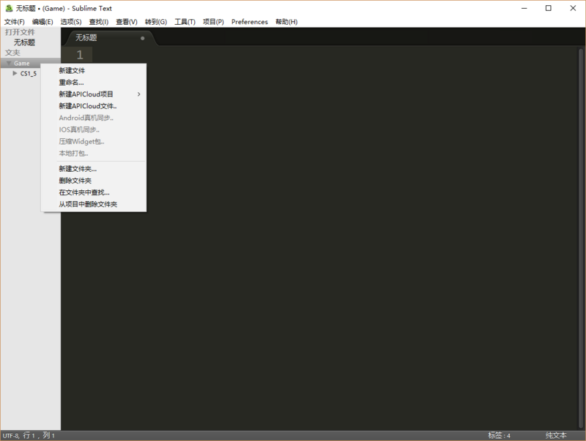Open the 转到(G) menu
Viewport: 586px width, 441px height.
pyautogui.click(x=156, y=22)
